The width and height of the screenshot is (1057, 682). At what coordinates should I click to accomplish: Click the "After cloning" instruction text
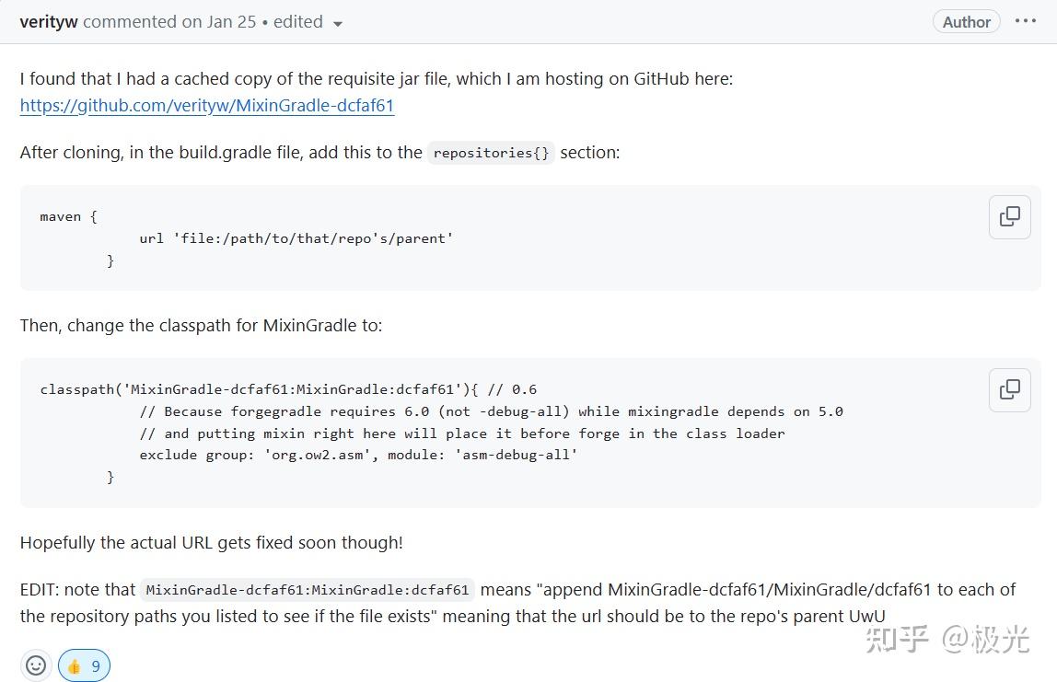pos(221,153)
